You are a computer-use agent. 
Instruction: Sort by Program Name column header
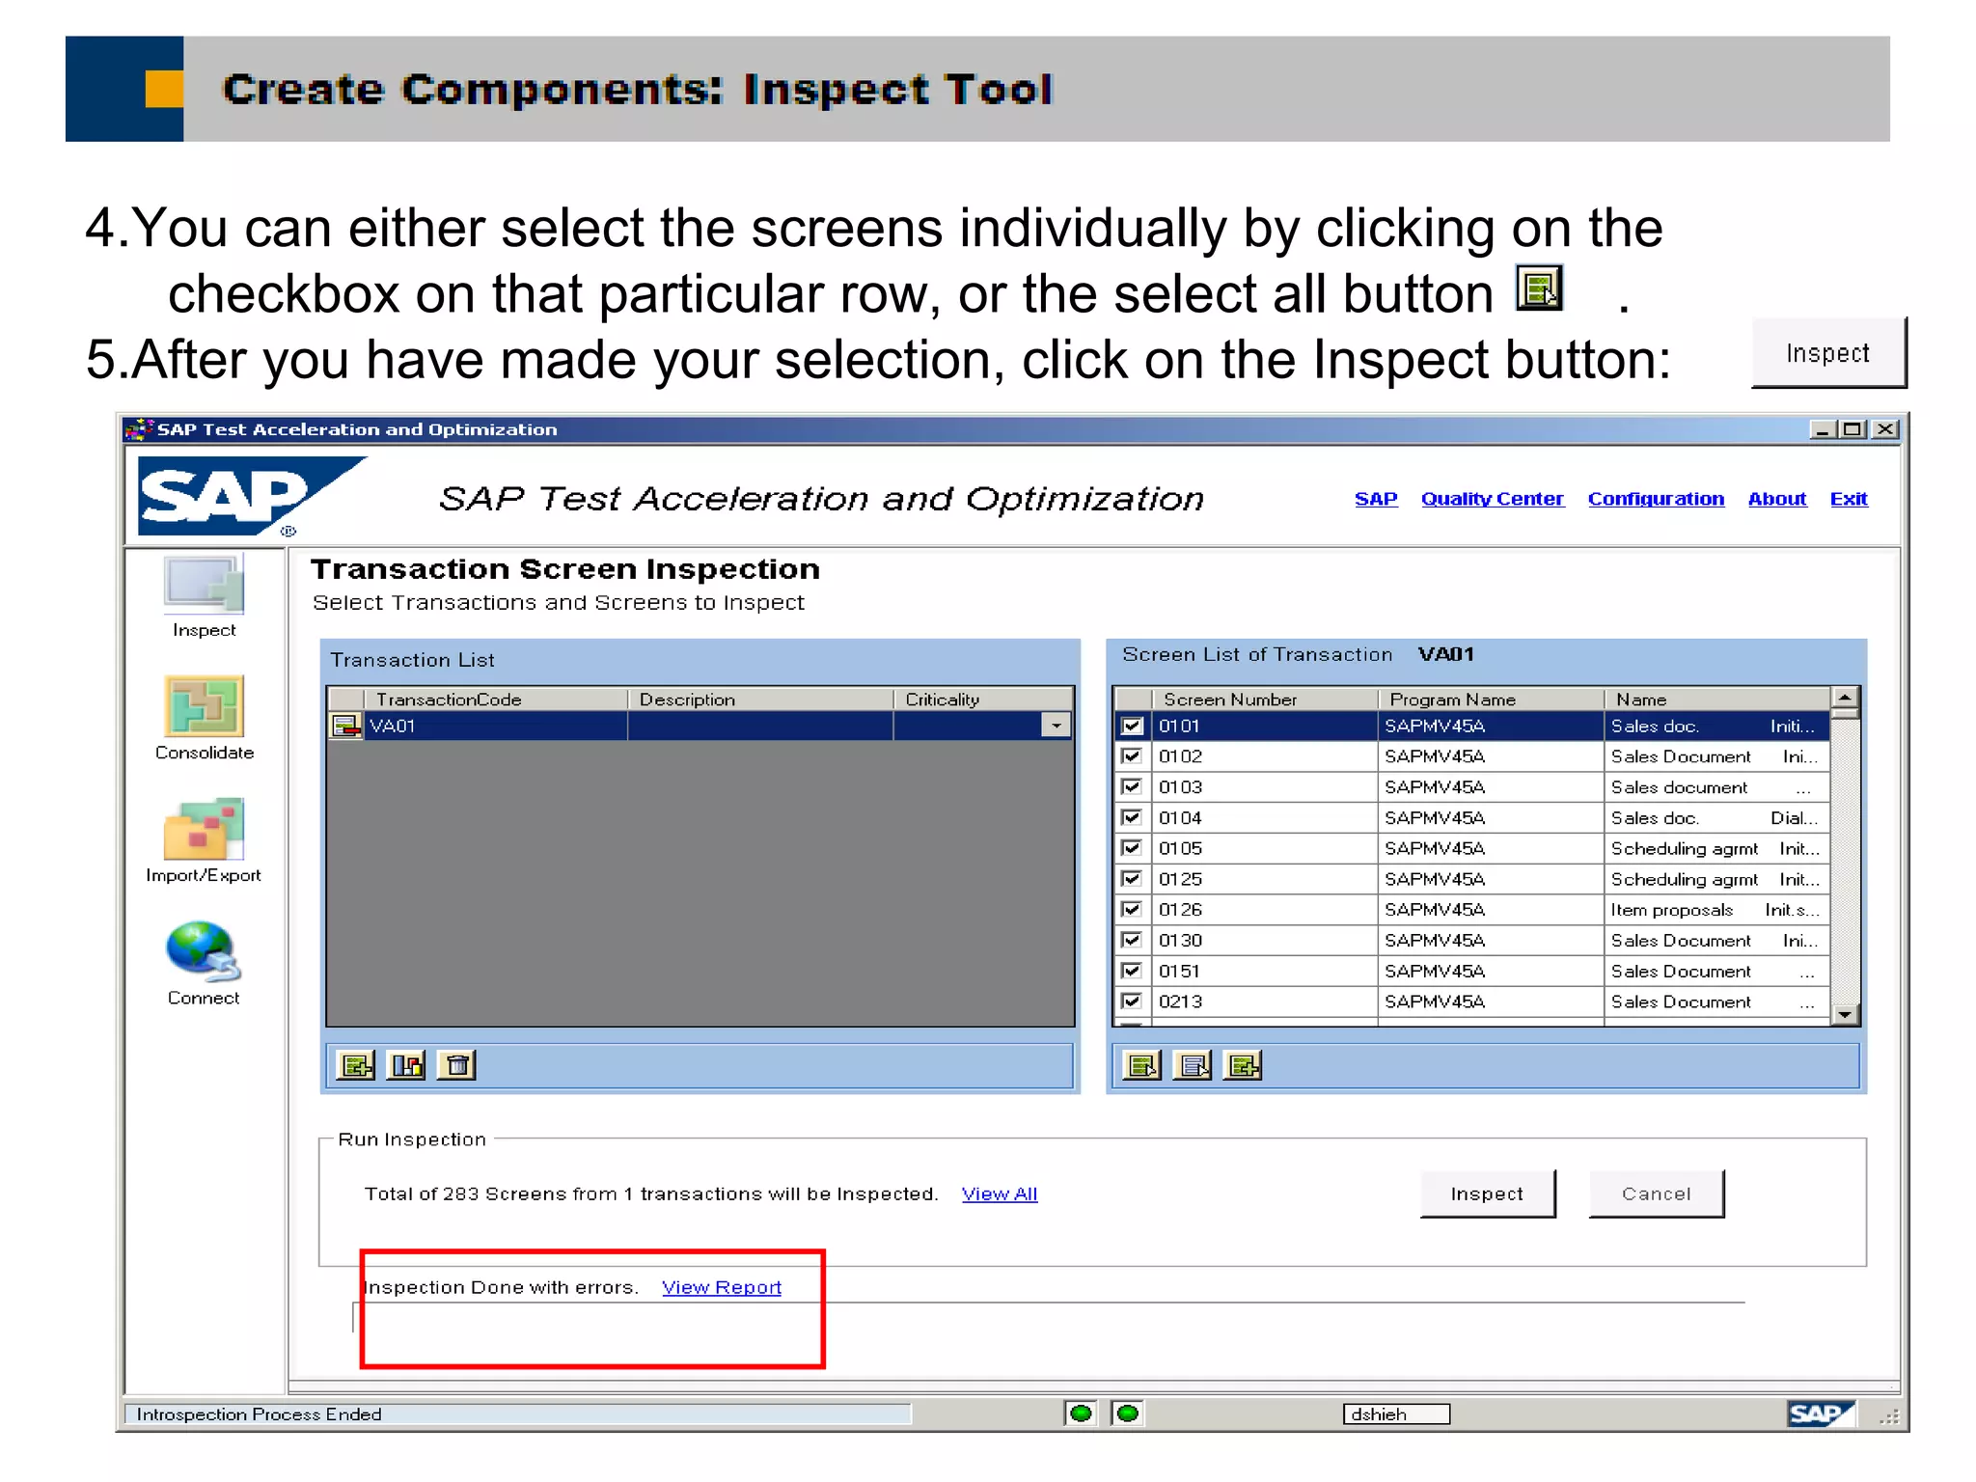click(1492, 700)
